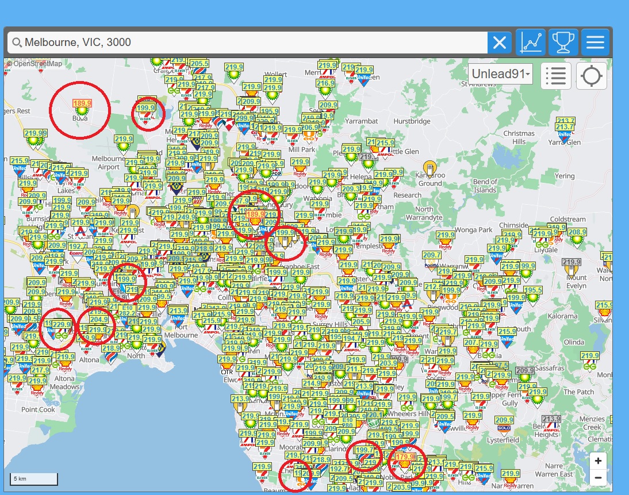Select the 219.9 Shell Reddy marker near Wonga Park

point(445,240)
